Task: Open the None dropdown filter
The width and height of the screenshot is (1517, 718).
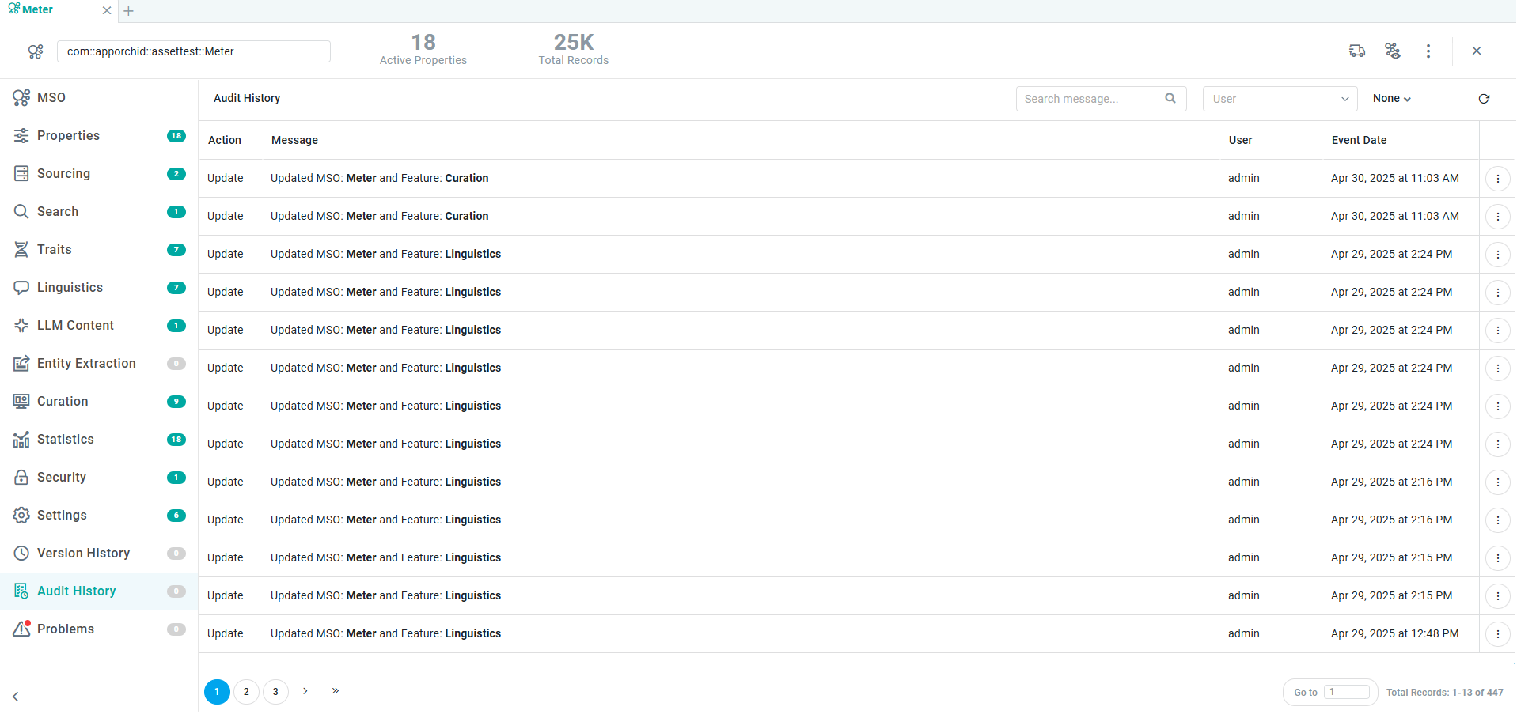Action: (x=1391, y=99)
